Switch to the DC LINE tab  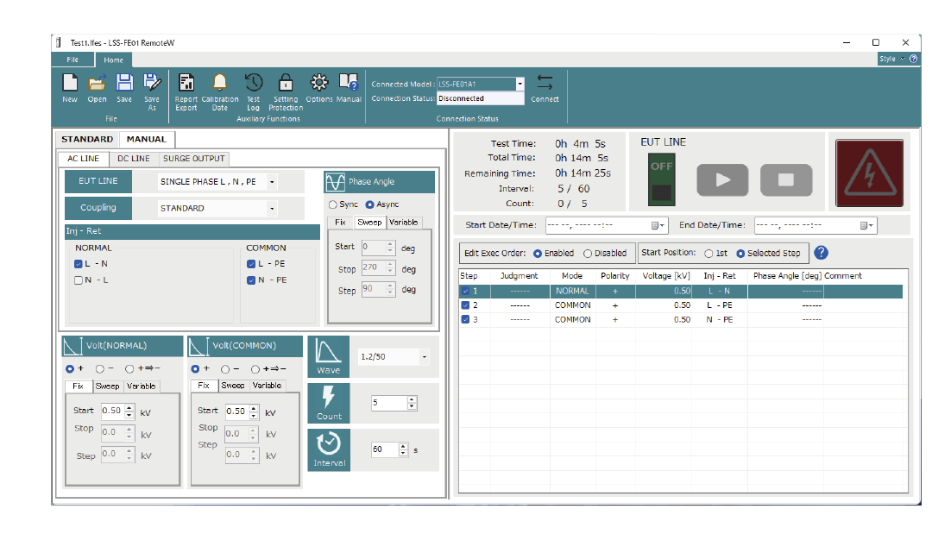pos(134,159)
